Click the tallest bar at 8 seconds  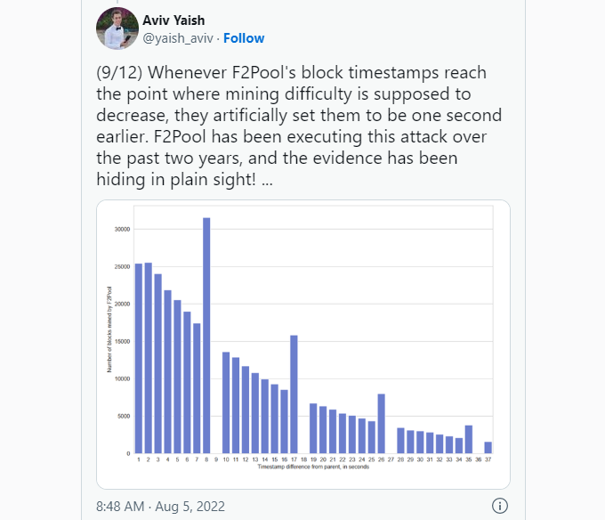[206, 336]
